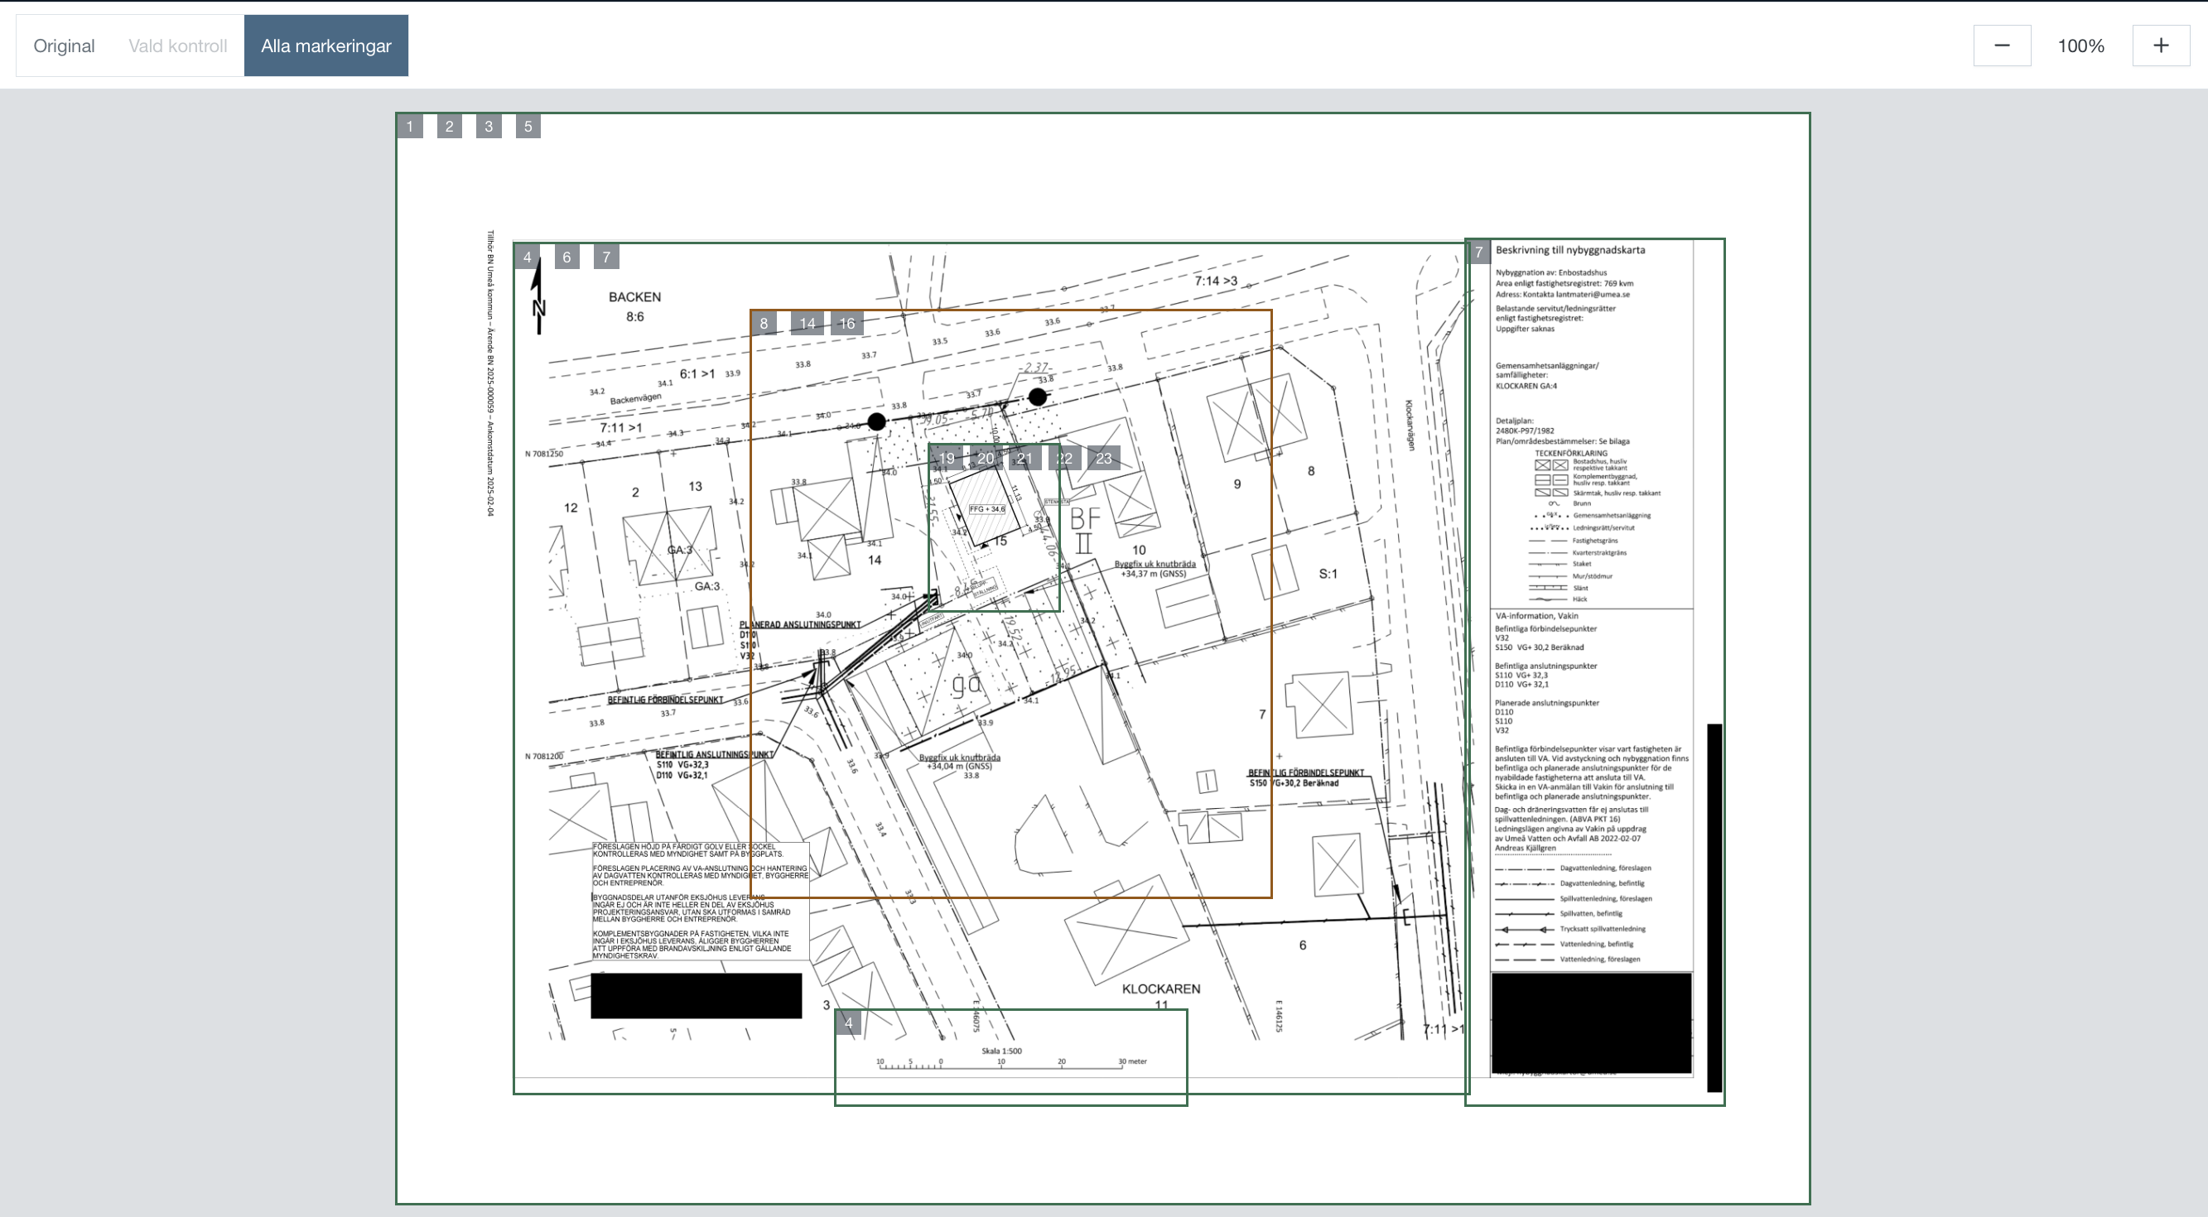Click the 'Backenvägen' street name
The height and width of the screenshot is (1217, 2208).
click(636, 398)
